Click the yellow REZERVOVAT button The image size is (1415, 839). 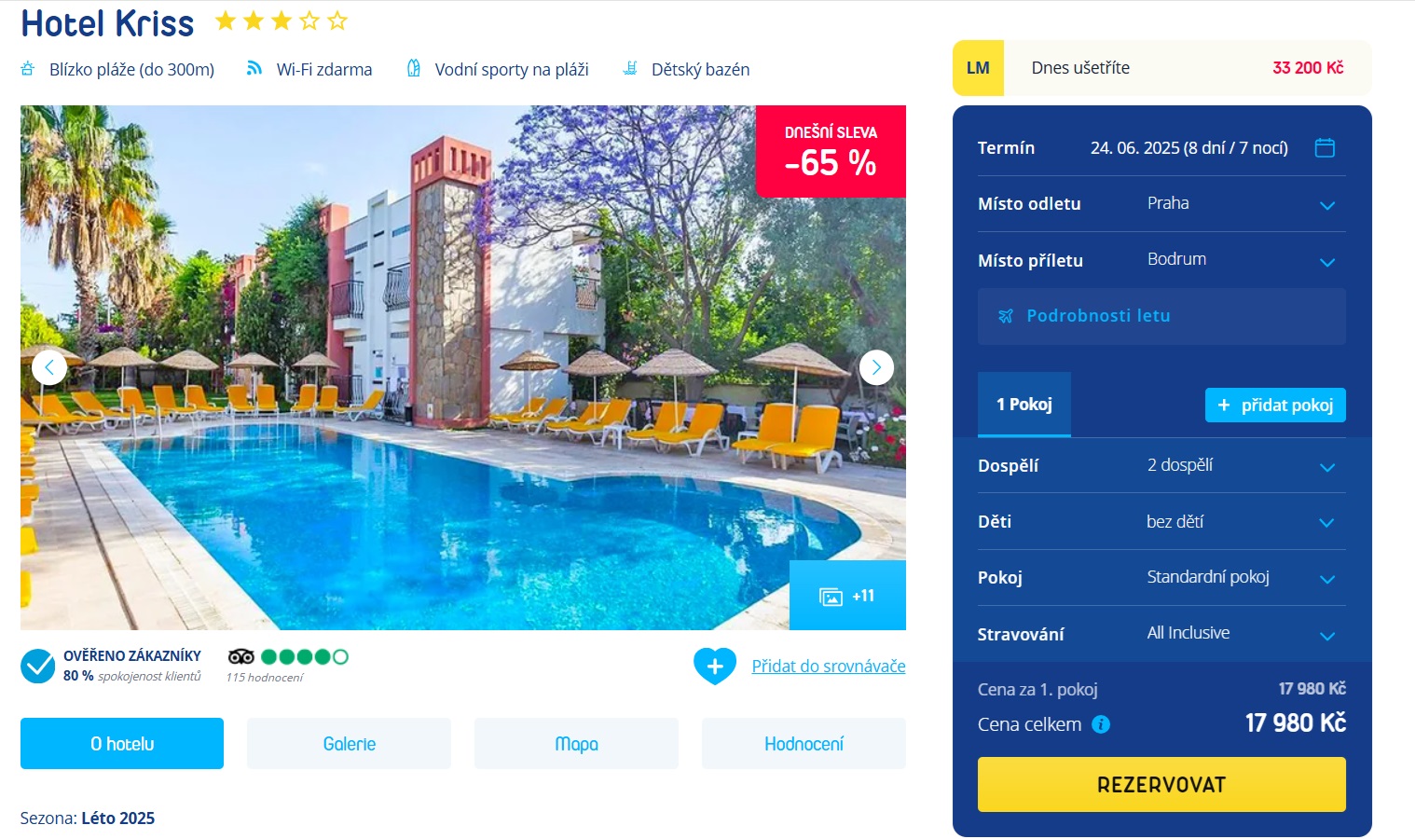pos(1161,784)
